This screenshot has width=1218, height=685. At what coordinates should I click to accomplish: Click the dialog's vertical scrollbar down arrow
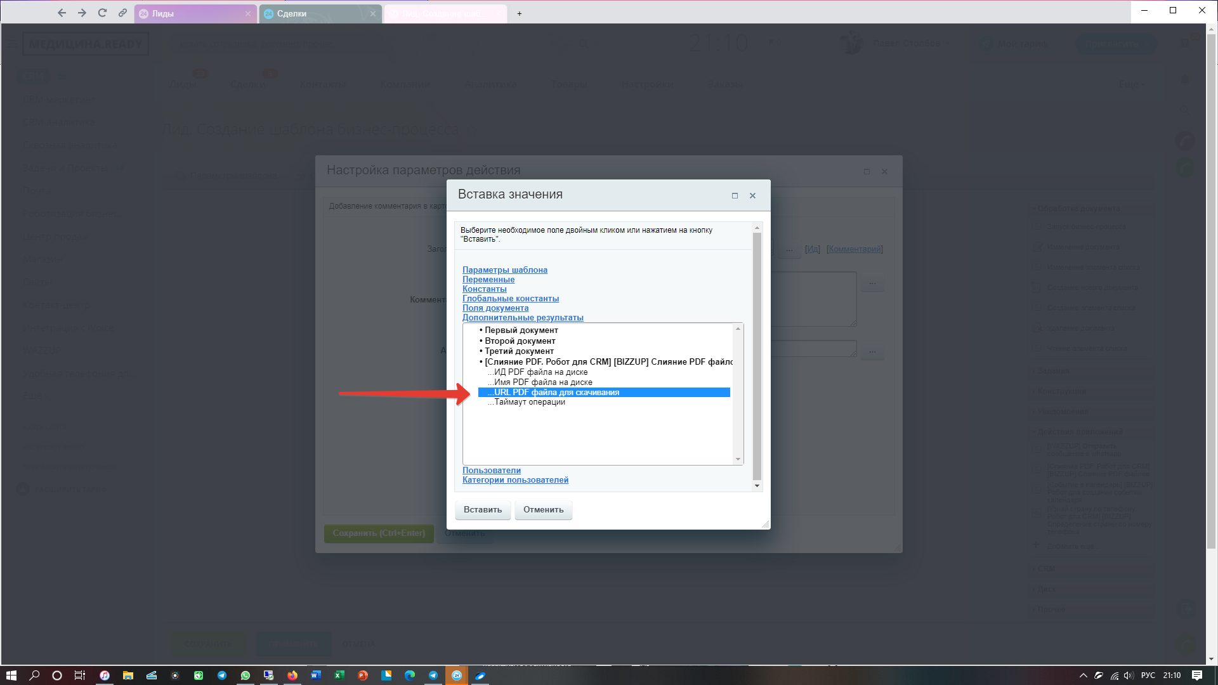tap(757, 486)
